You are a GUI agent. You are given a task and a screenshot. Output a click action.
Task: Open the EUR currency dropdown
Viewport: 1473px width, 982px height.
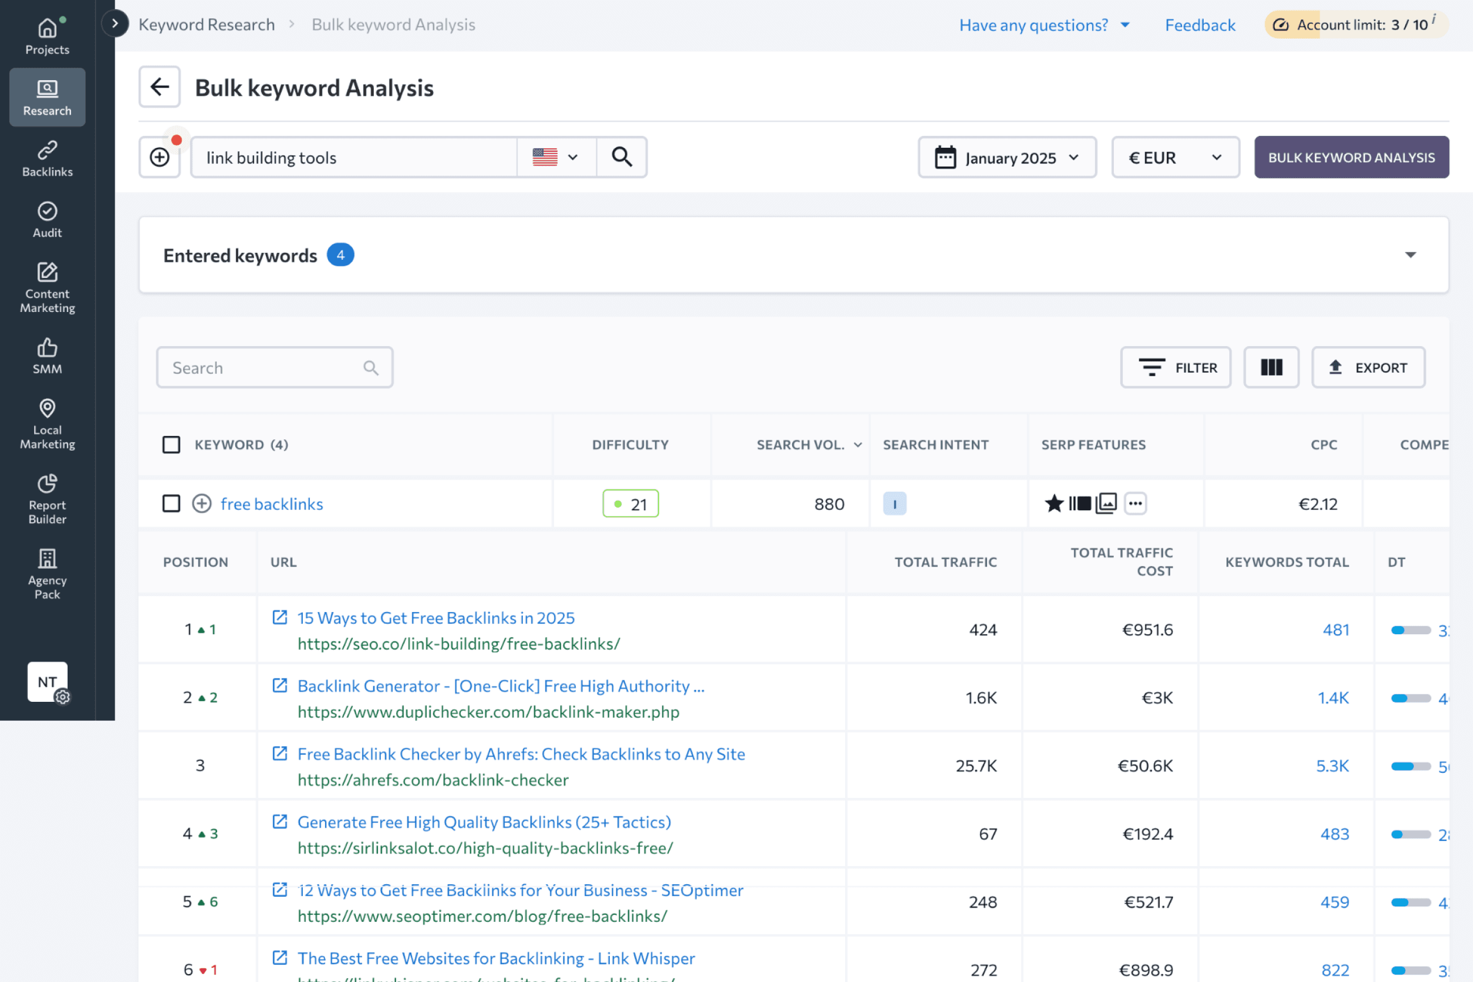[x=1175, y=157]
